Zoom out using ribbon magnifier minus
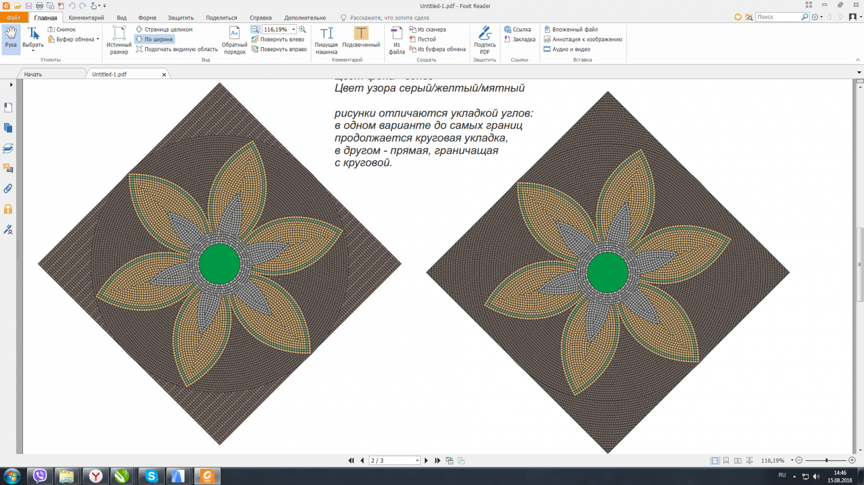Screen dimensions: 864x485 point(255,29)
